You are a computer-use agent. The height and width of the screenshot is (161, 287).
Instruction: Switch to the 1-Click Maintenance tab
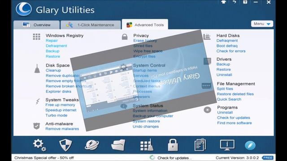tap(91, 25)
